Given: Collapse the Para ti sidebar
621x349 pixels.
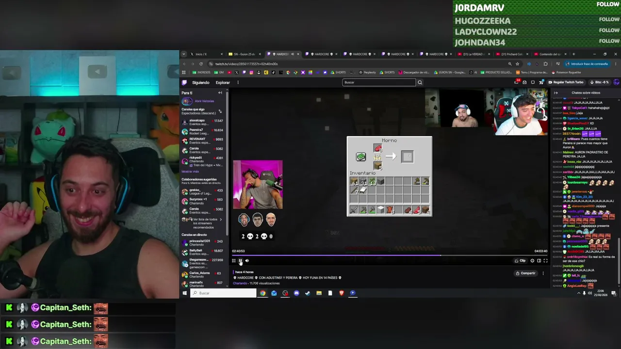Looking at the screenshot, I should [x=220, y=93].
